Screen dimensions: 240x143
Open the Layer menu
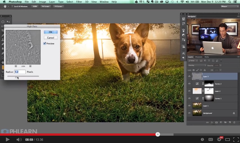click(52, 2)
